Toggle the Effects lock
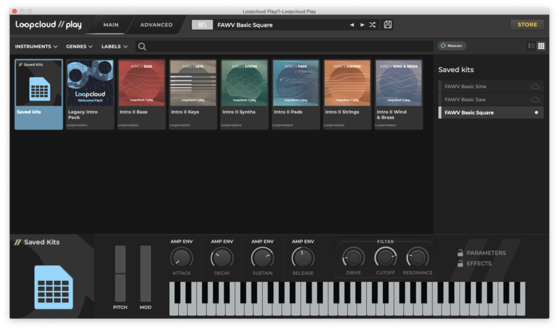This screenshot has width=559, height=330. 460,264
